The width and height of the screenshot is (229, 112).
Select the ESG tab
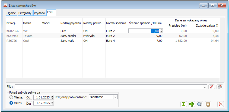click(51, 12)
